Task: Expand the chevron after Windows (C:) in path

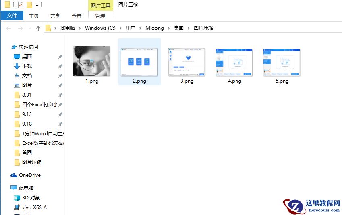Action: pyautogui.click(x=120, y=28)
